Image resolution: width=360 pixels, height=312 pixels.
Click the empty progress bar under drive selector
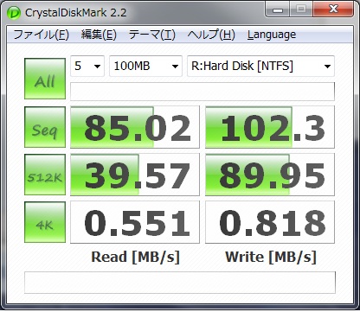coord(202,92)
